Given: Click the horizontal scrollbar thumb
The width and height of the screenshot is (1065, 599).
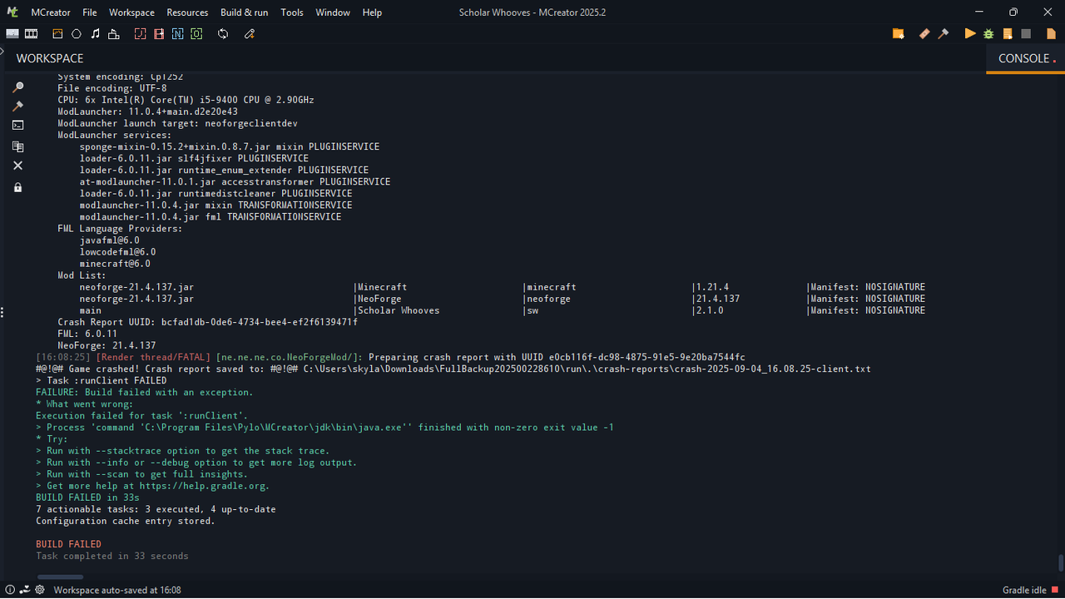Looking at the screenshot, I should pyautogui.click(x=60, y=577).
